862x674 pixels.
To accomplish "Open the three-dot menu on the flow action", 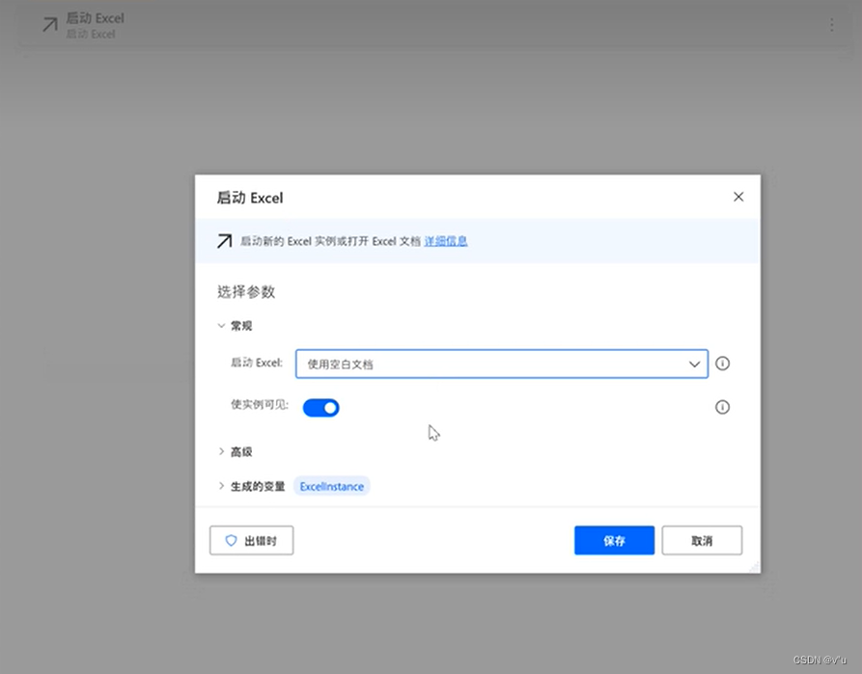I will pos(832,24).
